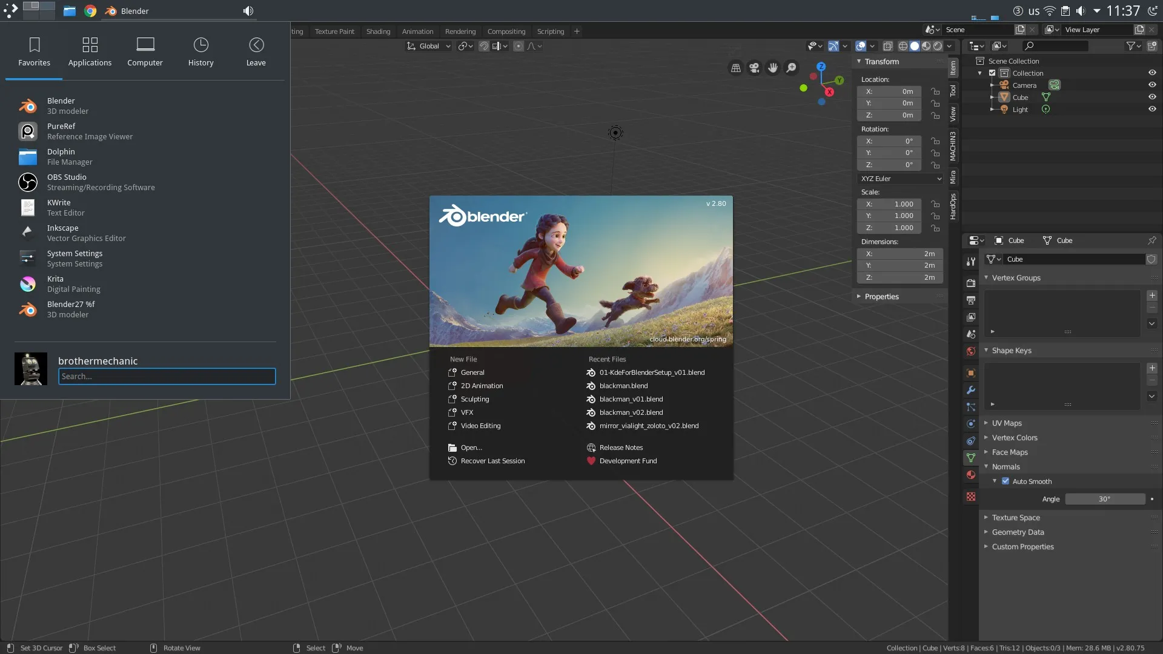This screenshot has height=654, width=1163.
Task: Select rendered viewport shading
Action: click(x=938, y=46)
